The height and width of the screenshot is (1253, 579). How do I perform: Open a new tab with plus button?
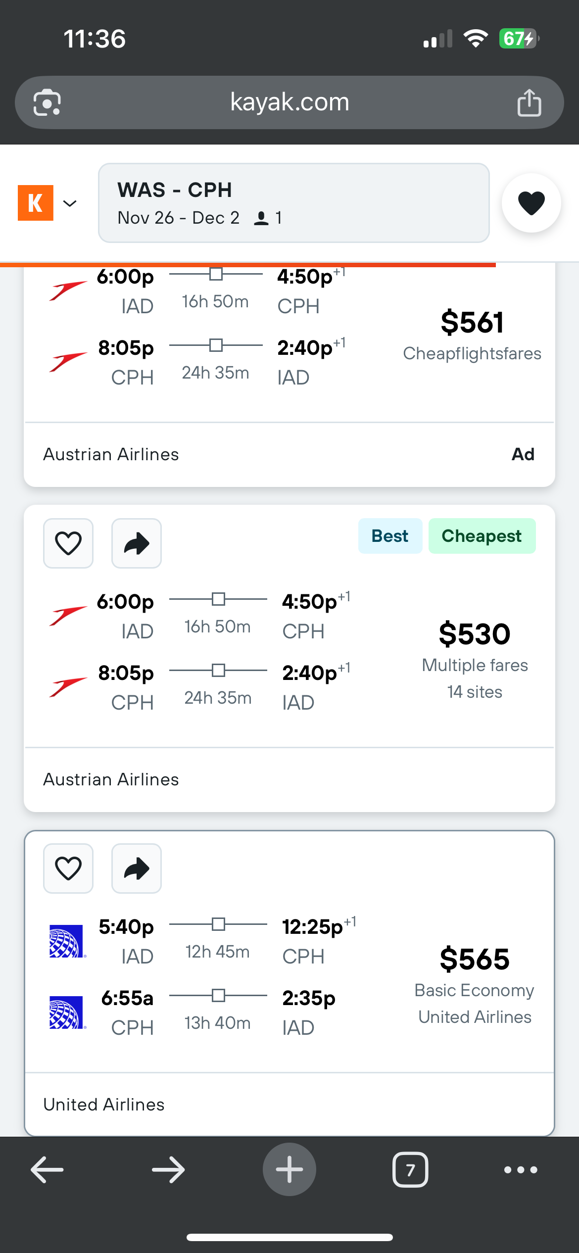tap(289, 1170)
